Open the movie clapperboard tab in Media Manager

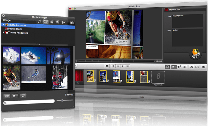[52, 22]
